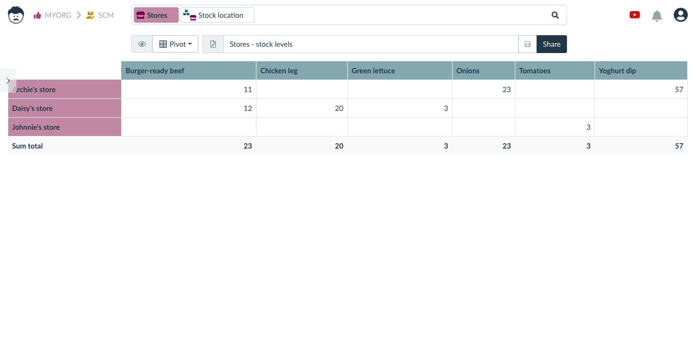Image resolution: width=695 pixels, height=341 pixels.
Task: Click the Sum total row label
Action: pyautogui.click(x=28, y=146)
